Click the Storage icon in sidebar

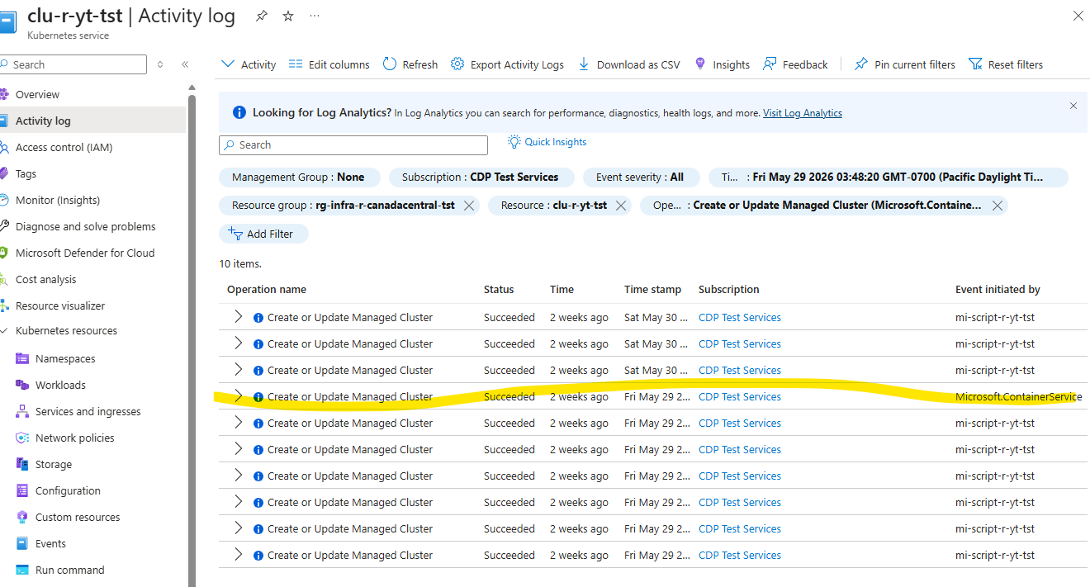tap(22, 464)
